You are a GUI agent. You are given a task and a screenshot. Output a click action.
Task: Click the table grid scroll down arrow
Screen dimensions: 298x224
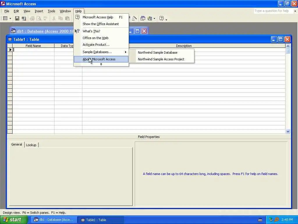[x=288, y=131]
